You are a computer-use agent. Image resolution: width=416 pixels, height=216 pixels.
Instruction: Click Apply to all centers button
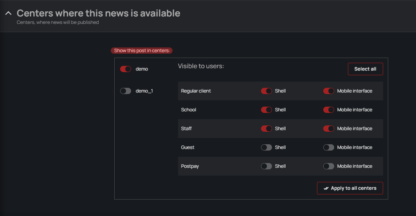click(x=350, y=188)
